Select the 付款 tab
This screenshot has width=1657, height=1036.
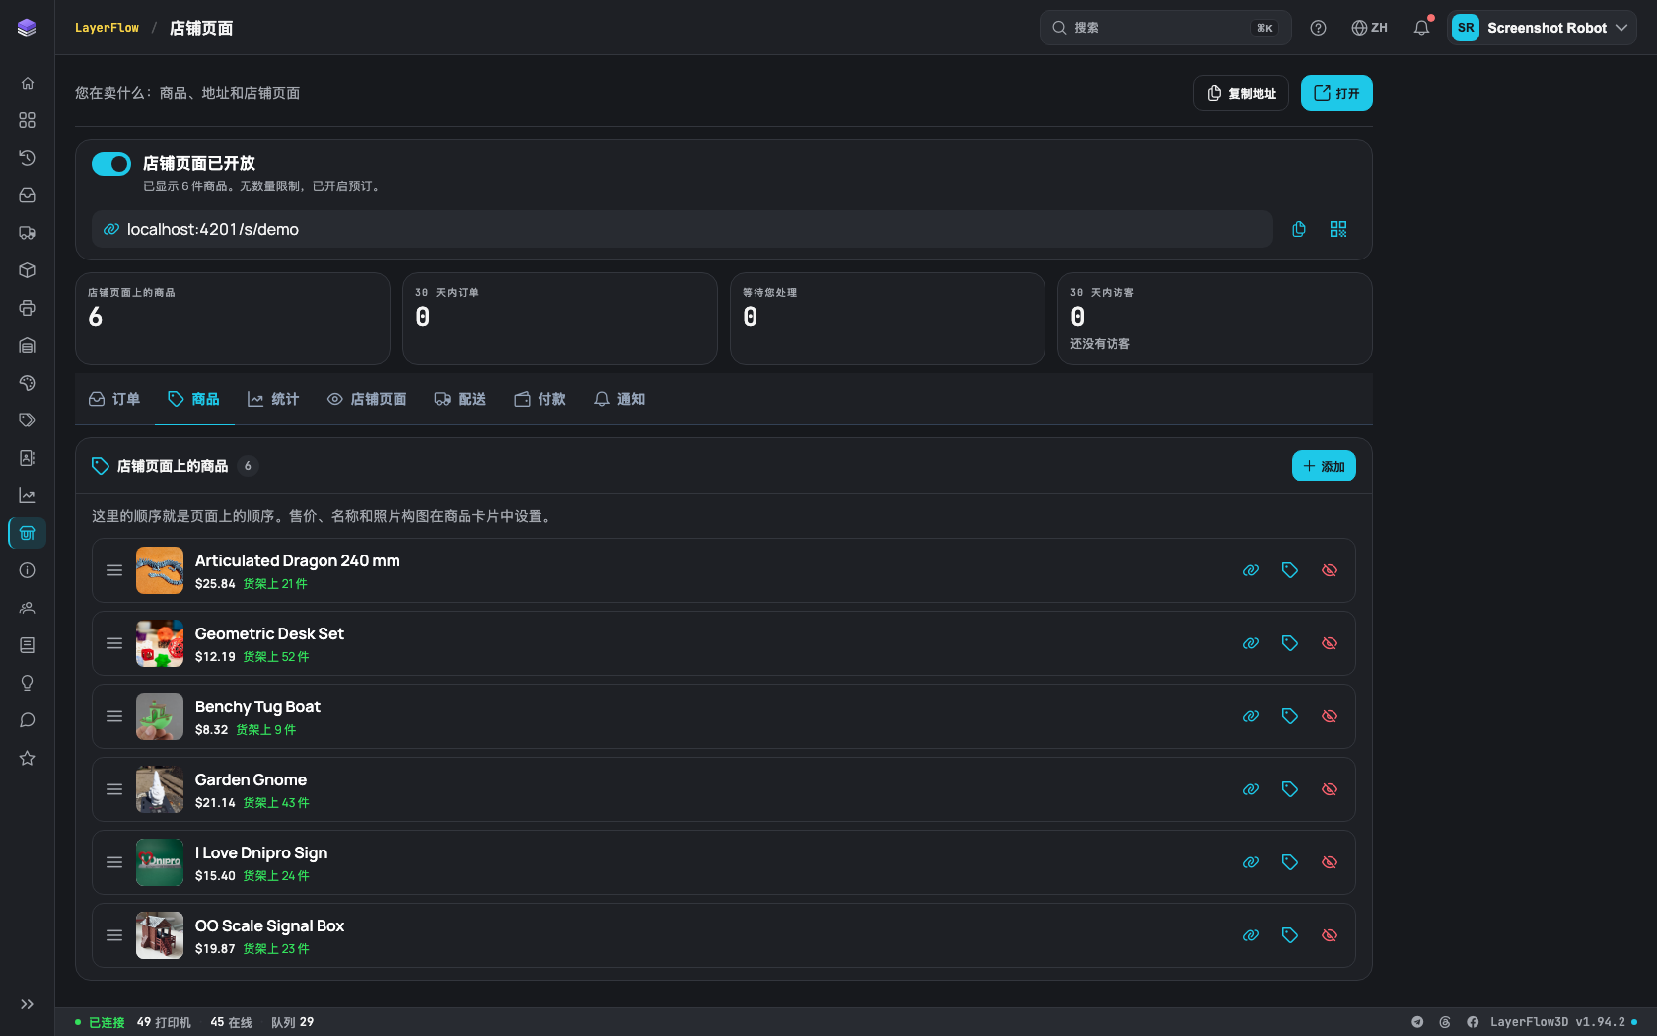(x=540, y=399)
